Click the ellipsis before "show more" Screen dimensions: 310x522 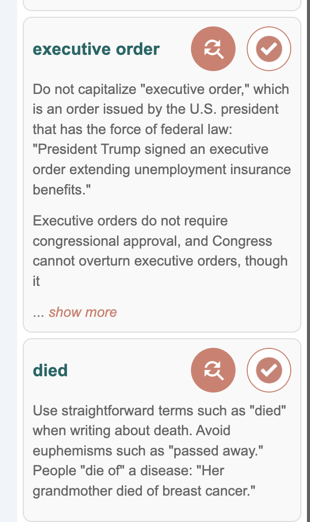39,312
